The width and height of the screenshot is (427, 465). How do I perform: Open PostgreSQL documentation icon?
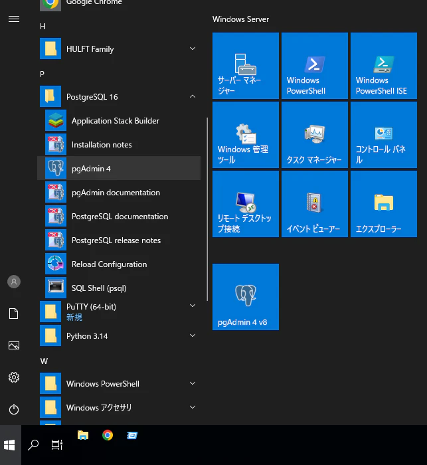pos(56,217)
